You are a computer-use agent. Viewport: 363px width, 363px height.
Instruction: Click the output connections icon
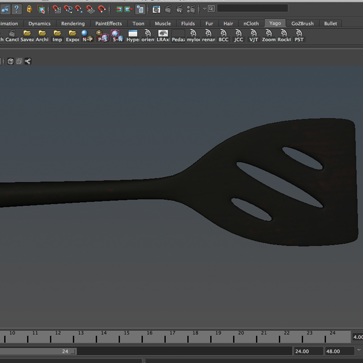[x=129, y=9]
